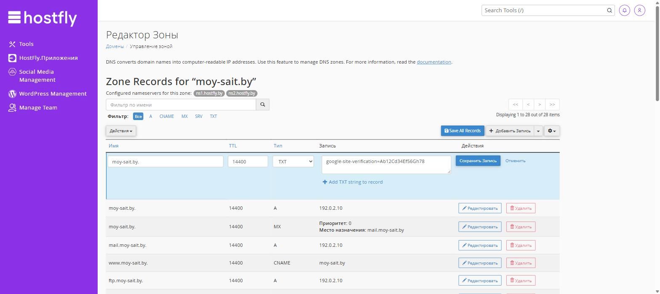Click Добавить Запись button

[510, 131]
